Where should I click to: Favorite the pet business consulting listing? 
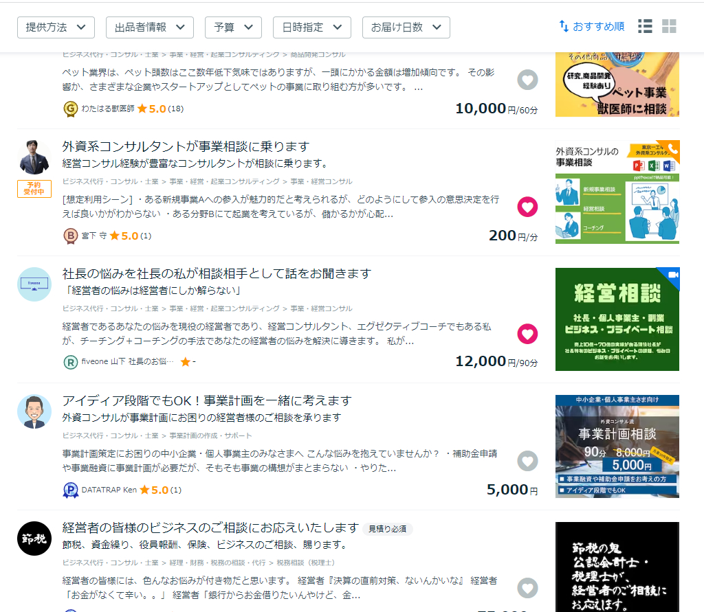527,80
